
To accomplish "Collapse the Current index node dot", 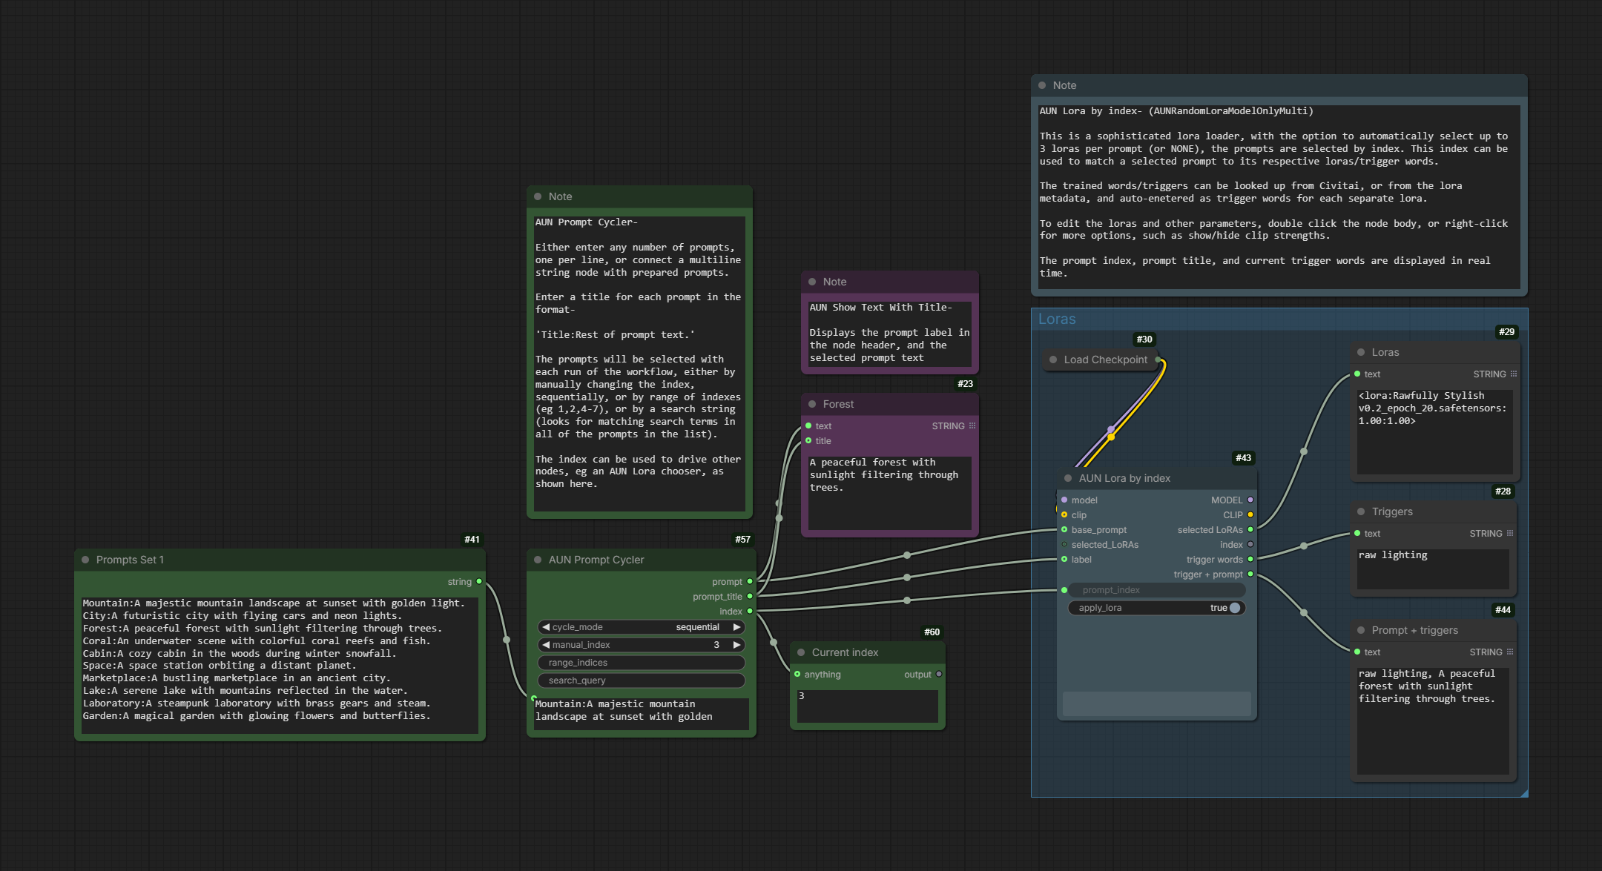I will [x=801, y=652].
